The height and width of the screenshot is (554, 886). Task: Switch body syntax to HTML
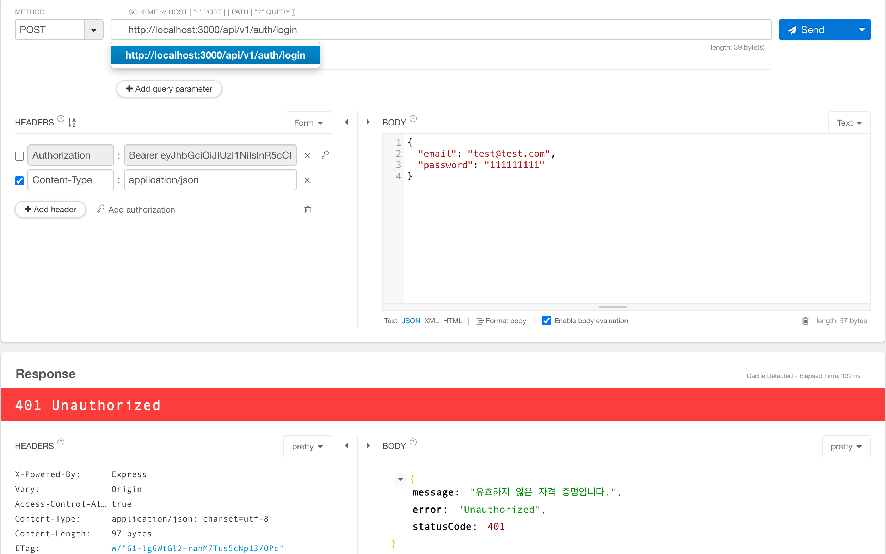[x=453, y=321]
